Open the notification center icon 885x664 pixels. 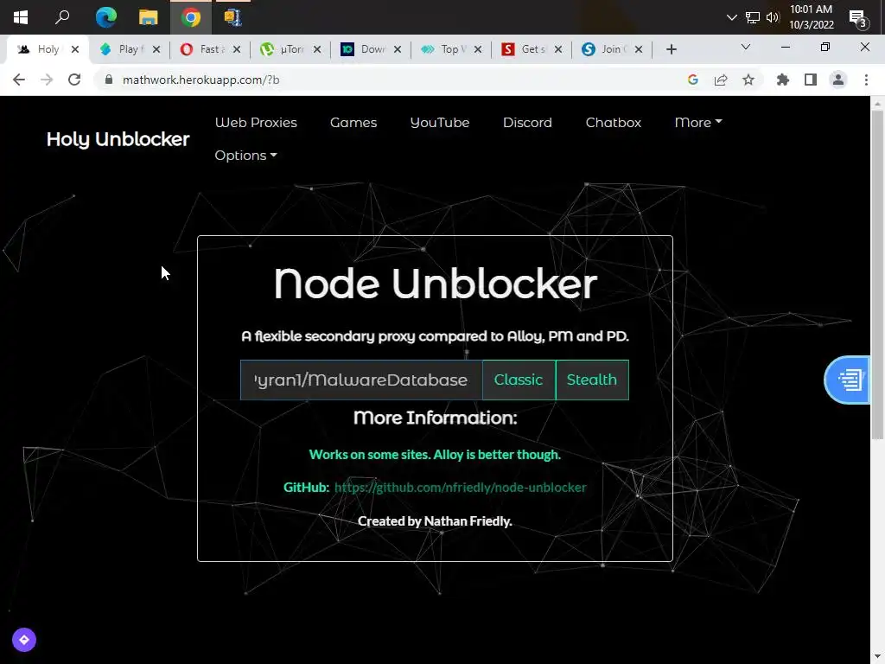click(x=857, y=18)
